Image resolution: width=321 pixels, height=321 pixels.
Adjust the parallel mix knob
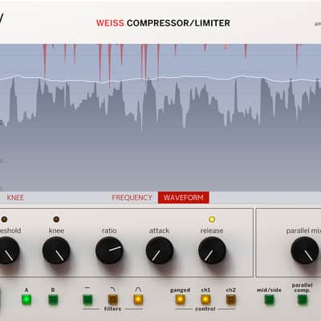tap(304, 250)
